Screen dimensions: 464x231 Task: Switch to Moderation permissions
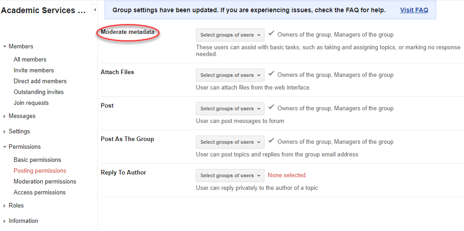point(45,182)
